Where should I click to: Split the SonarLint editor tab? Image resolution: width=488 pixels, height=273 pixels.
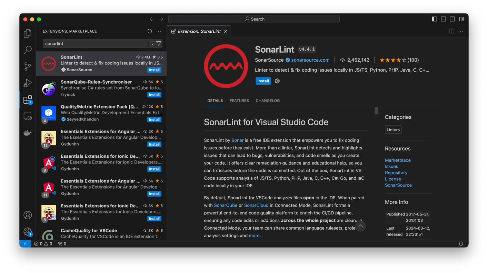click(452, 31)
